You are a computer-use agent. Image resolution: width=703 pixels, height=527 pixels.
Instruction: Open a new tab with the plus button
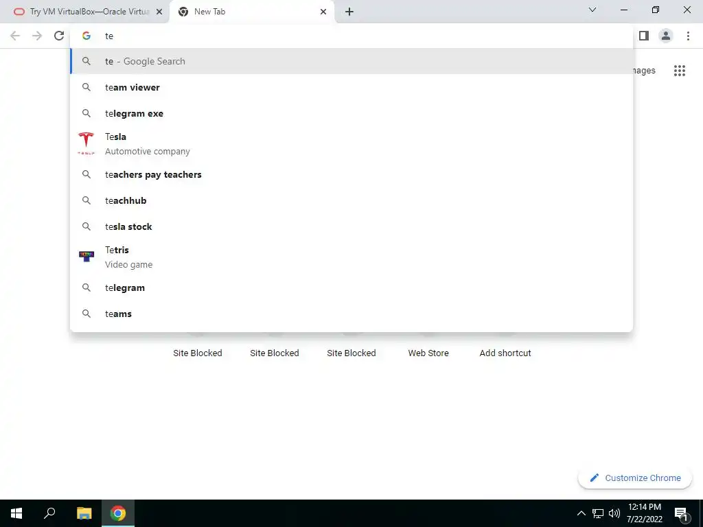pos(349,12)
